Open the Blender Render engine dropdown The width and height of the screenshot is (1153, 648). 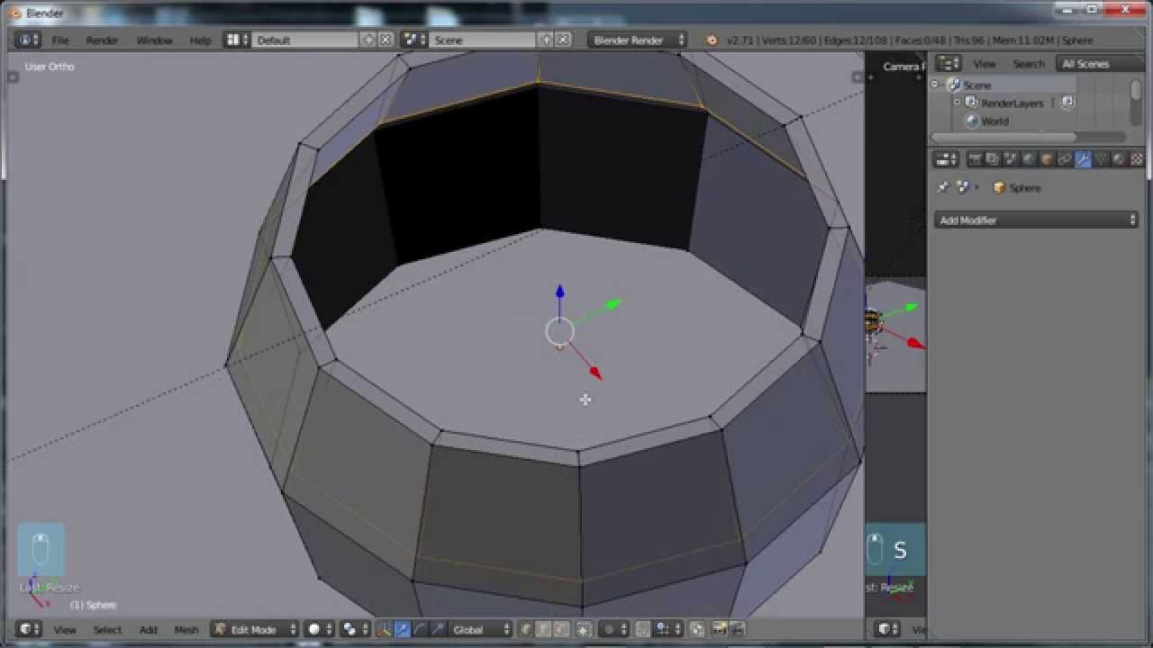[x=638, y=40]
